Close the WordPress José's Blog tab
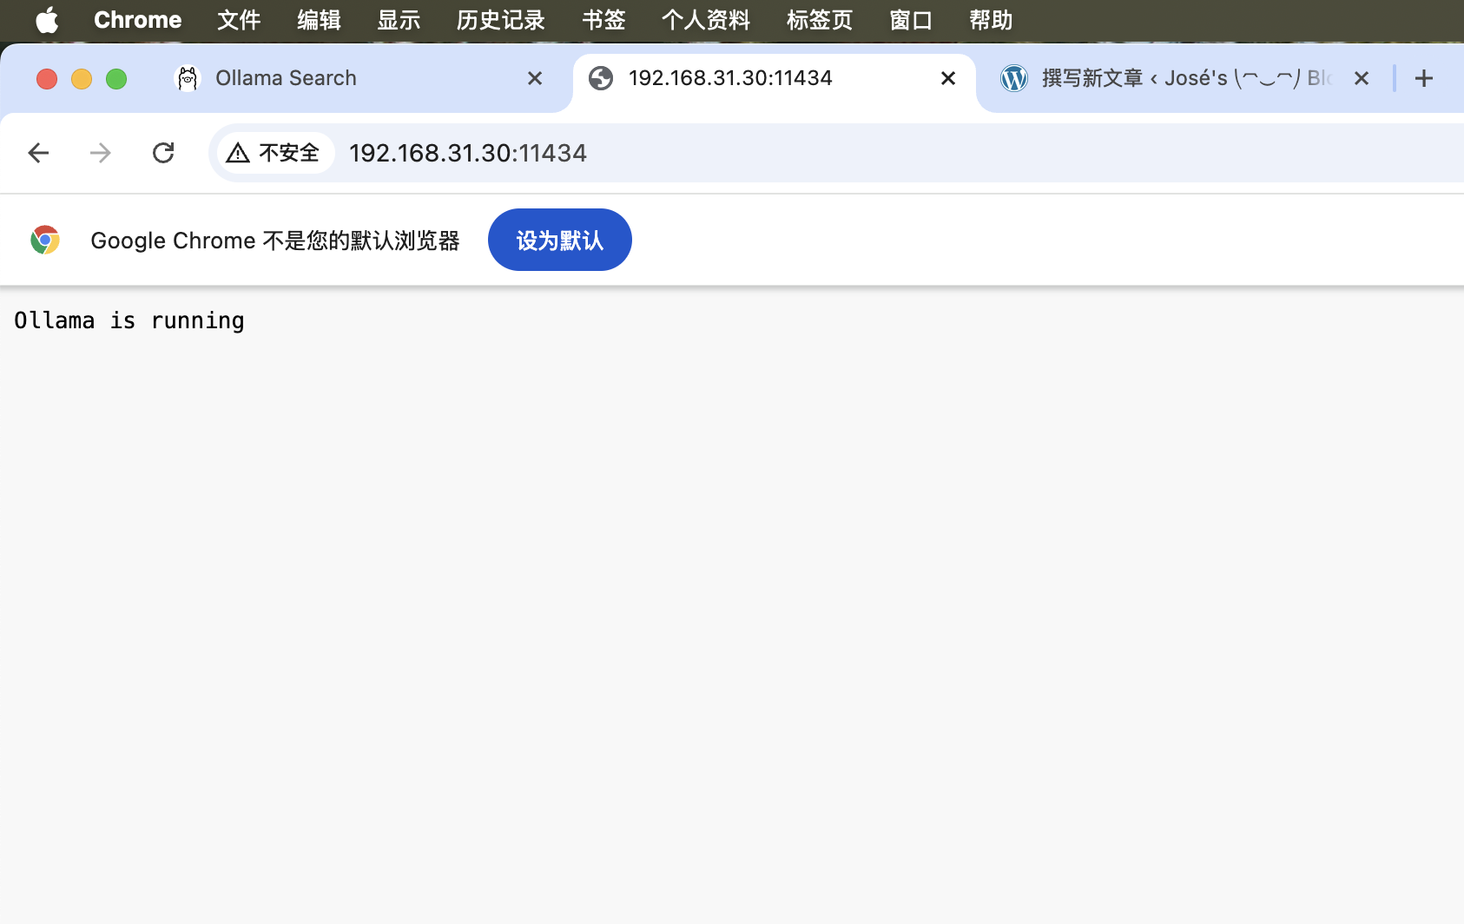The image size is (1464, 924). pos(1362,78)
